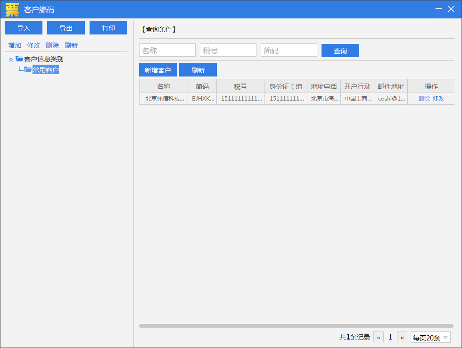This screenshot has height=348, width=462.
Task: Select the 常用客户 tree item
Action: pos(46,70)
